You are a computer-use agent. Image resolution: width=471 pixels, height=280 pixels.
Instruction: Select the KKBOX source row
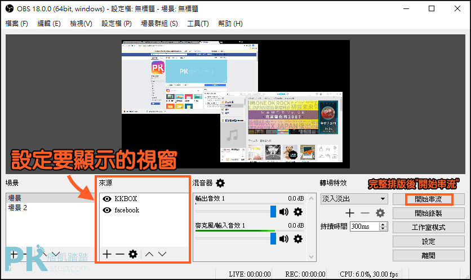click(144, 199)
